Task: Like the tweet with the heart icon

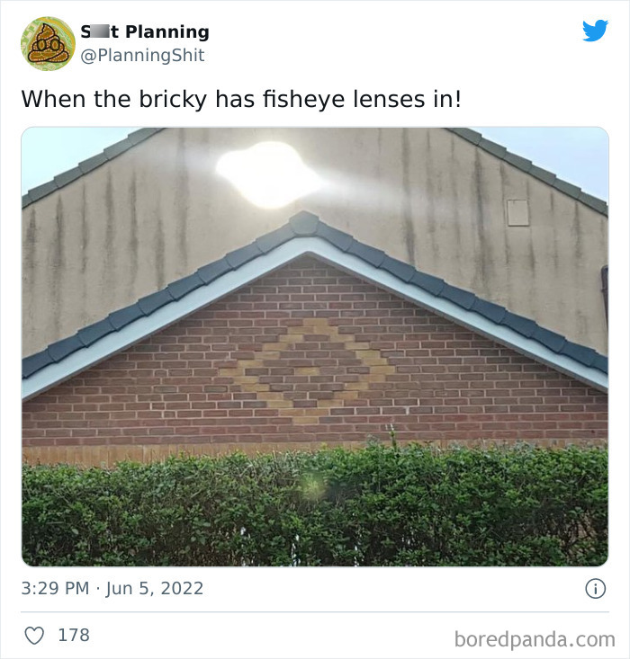Action: pyautogui.click(x=34, y=635)
